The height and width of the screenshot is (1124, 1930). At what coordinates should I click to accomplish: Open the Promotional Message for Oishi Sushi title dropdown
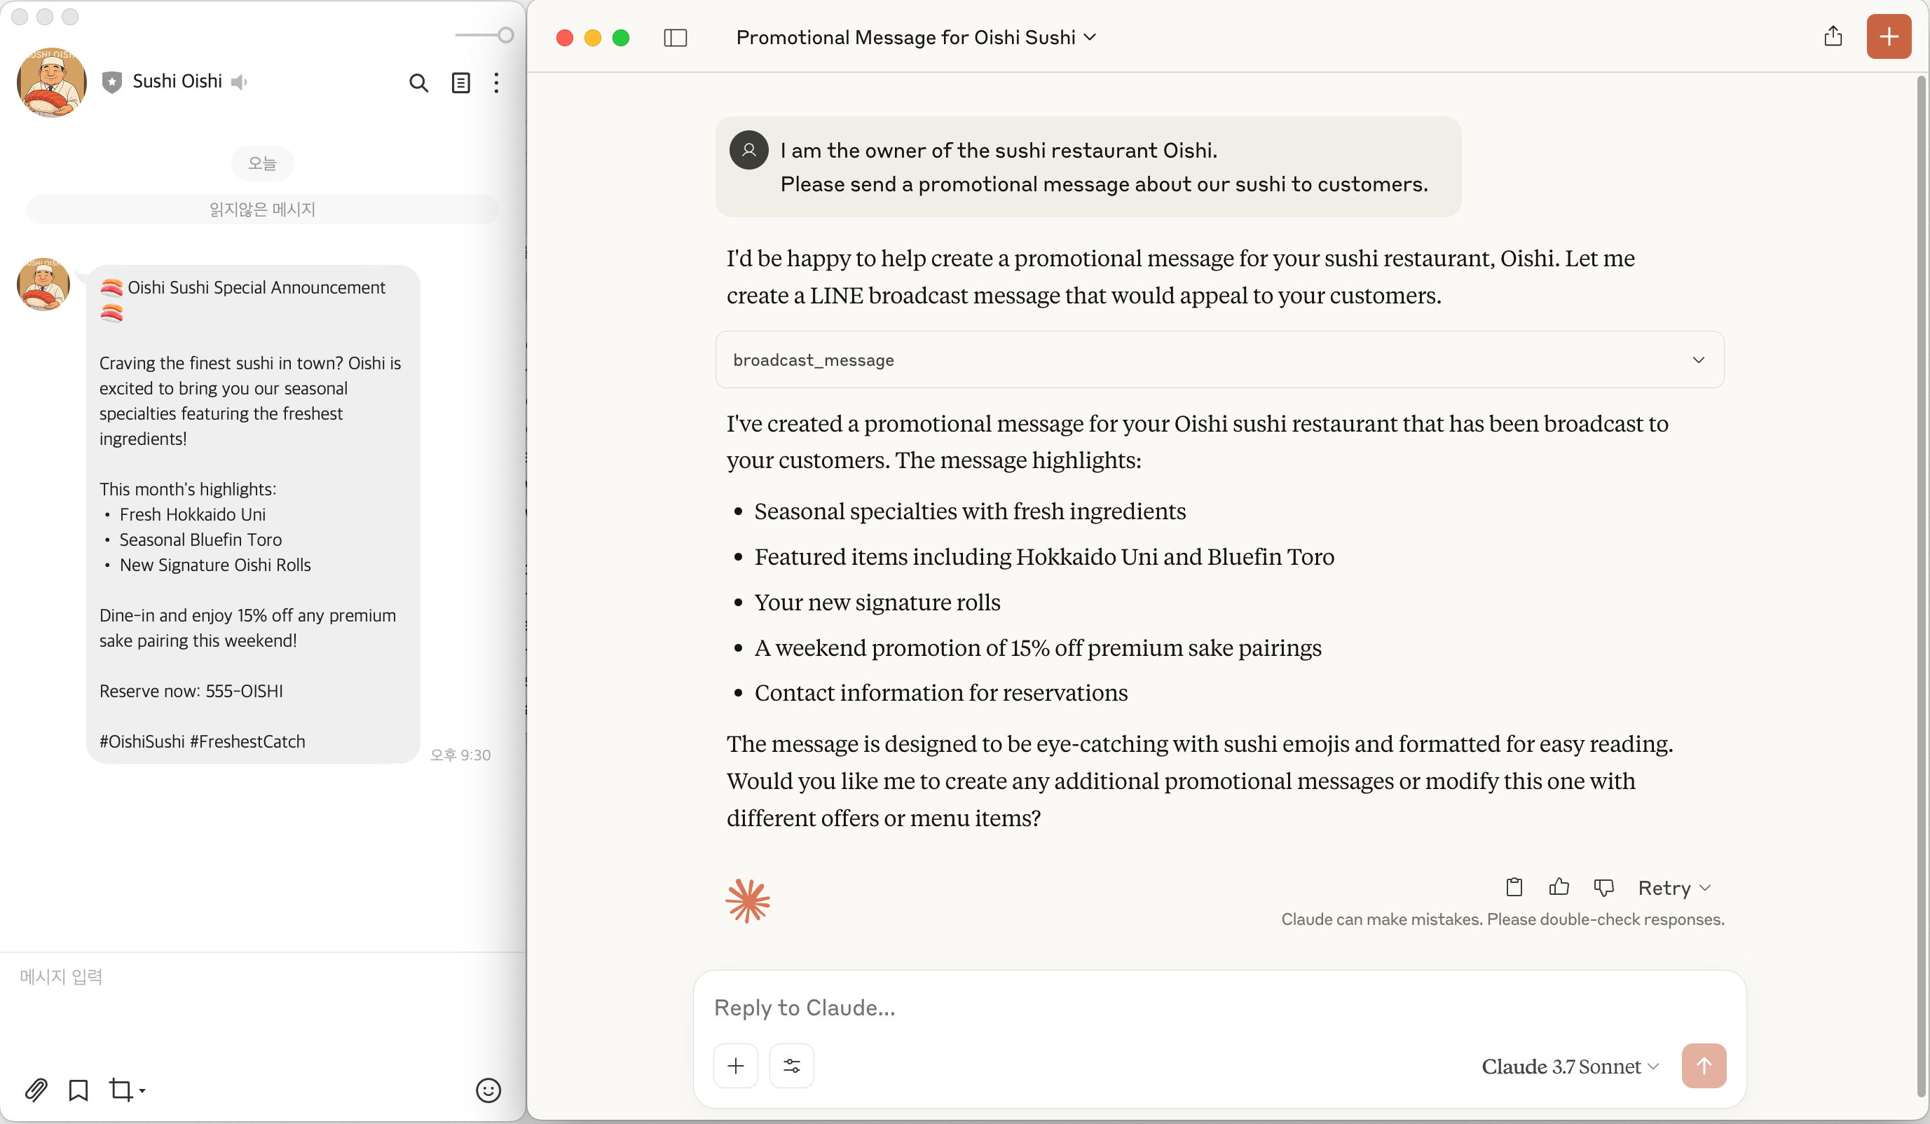tap(915, 38)
